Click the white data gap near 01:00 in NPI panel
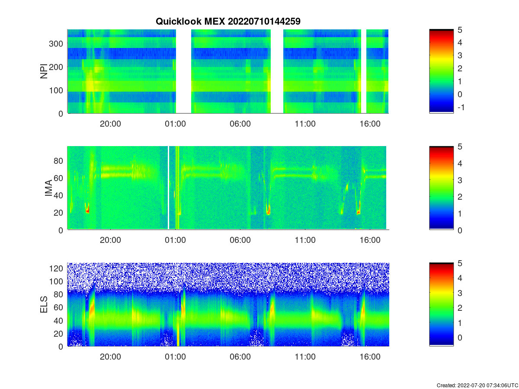Screen dimensions: 519x389 click(183, 71)
